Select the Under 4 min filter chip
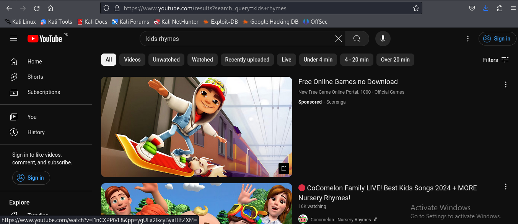 318,60
